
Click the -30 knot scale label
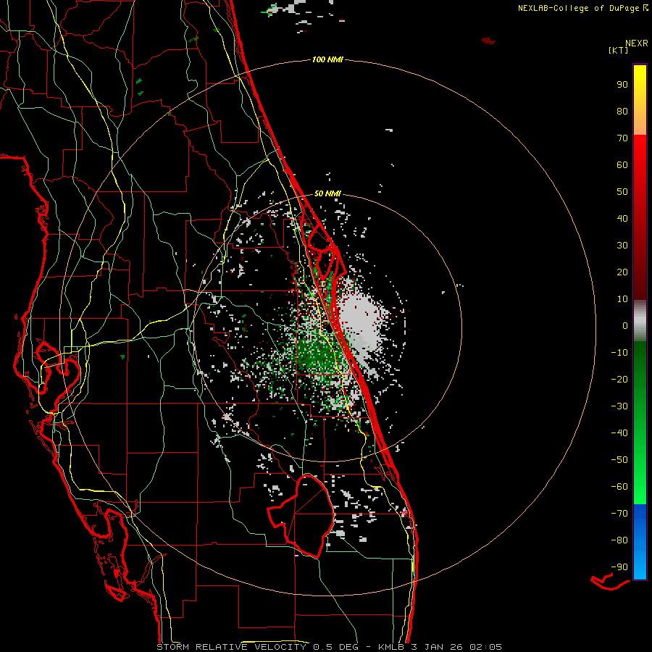pos(619,406)
